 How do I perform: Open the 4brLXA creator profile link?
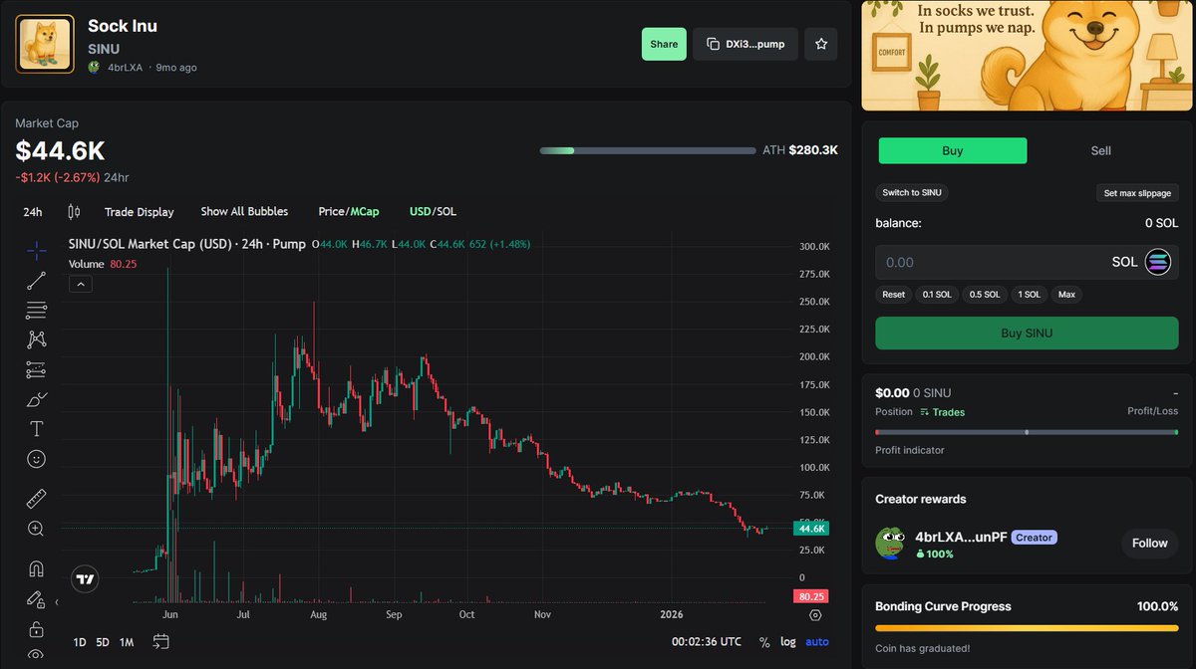click(x=126, y=68)
